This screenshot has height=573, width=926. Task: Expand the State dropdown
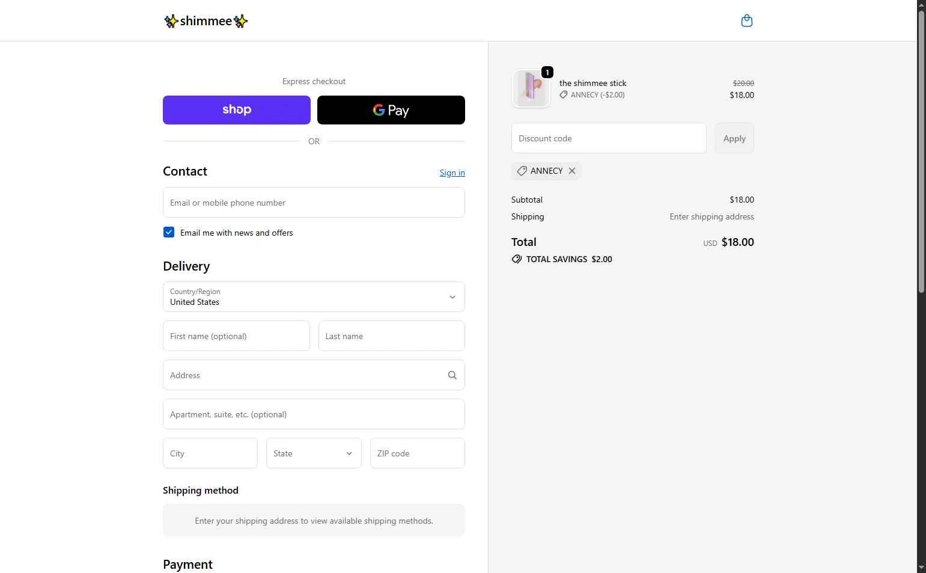point(314,453)
